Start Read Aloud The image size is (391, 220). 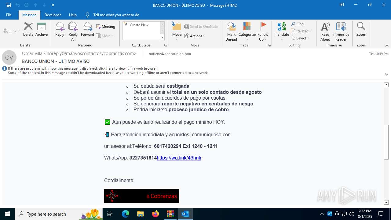pos(325,31)
